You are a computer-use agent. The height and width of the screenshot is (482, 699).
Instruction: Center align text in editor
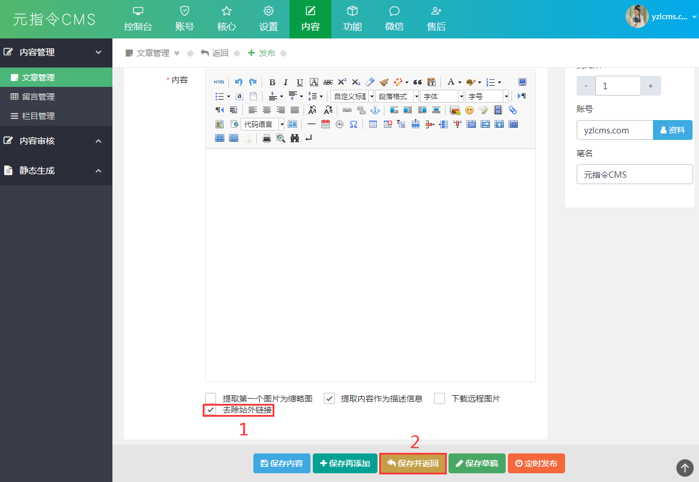tap(267, 110)
